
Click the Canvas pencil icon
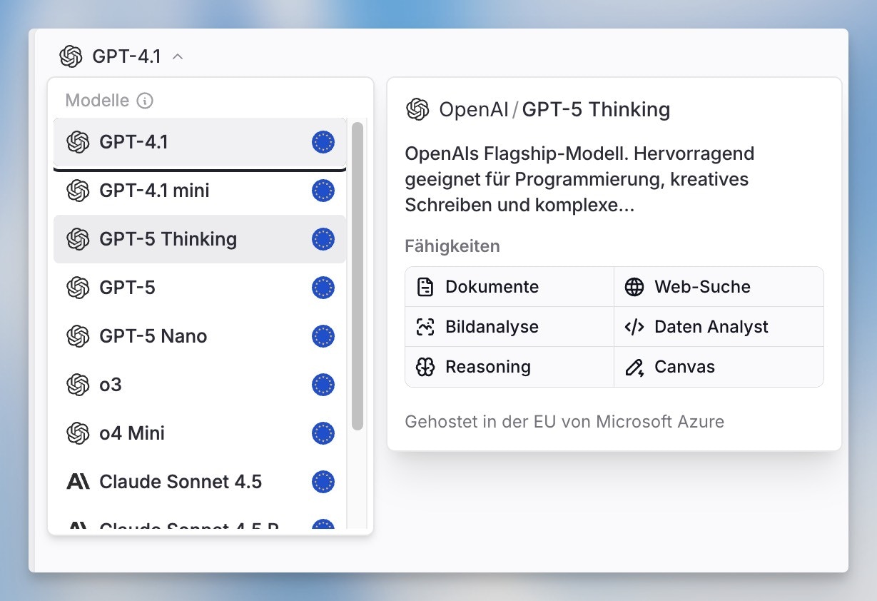coord(634,367)
